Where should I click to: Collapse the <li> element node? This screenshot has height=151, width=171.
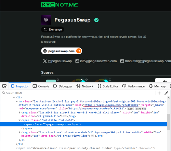point(14,97)
